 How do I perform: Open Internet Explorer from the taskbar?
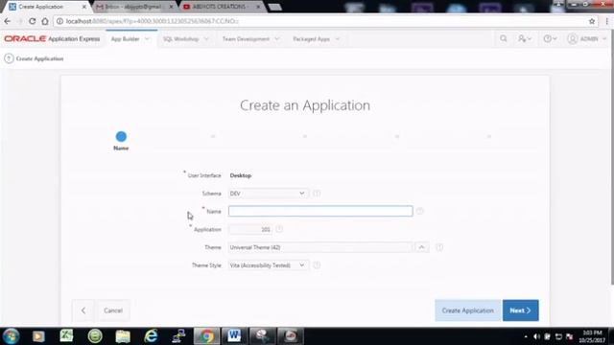click(151, 336)
